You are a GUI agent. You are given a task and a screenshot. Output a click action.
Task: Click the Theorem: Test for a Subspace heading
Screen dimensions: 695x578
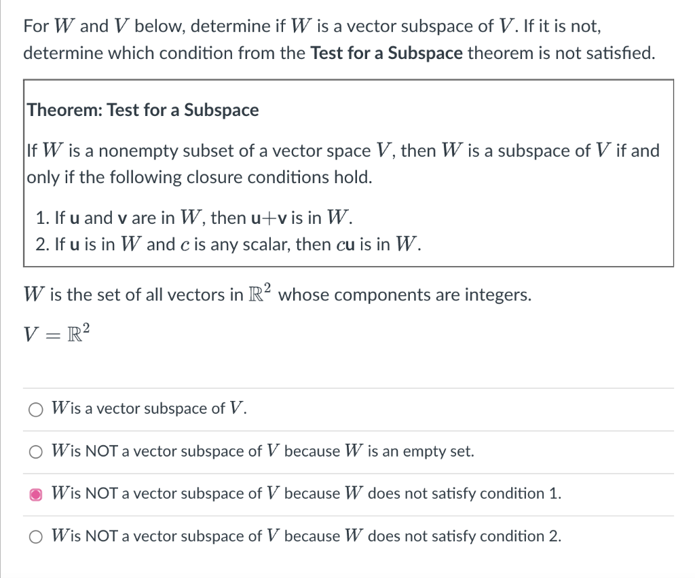[143, 109]
